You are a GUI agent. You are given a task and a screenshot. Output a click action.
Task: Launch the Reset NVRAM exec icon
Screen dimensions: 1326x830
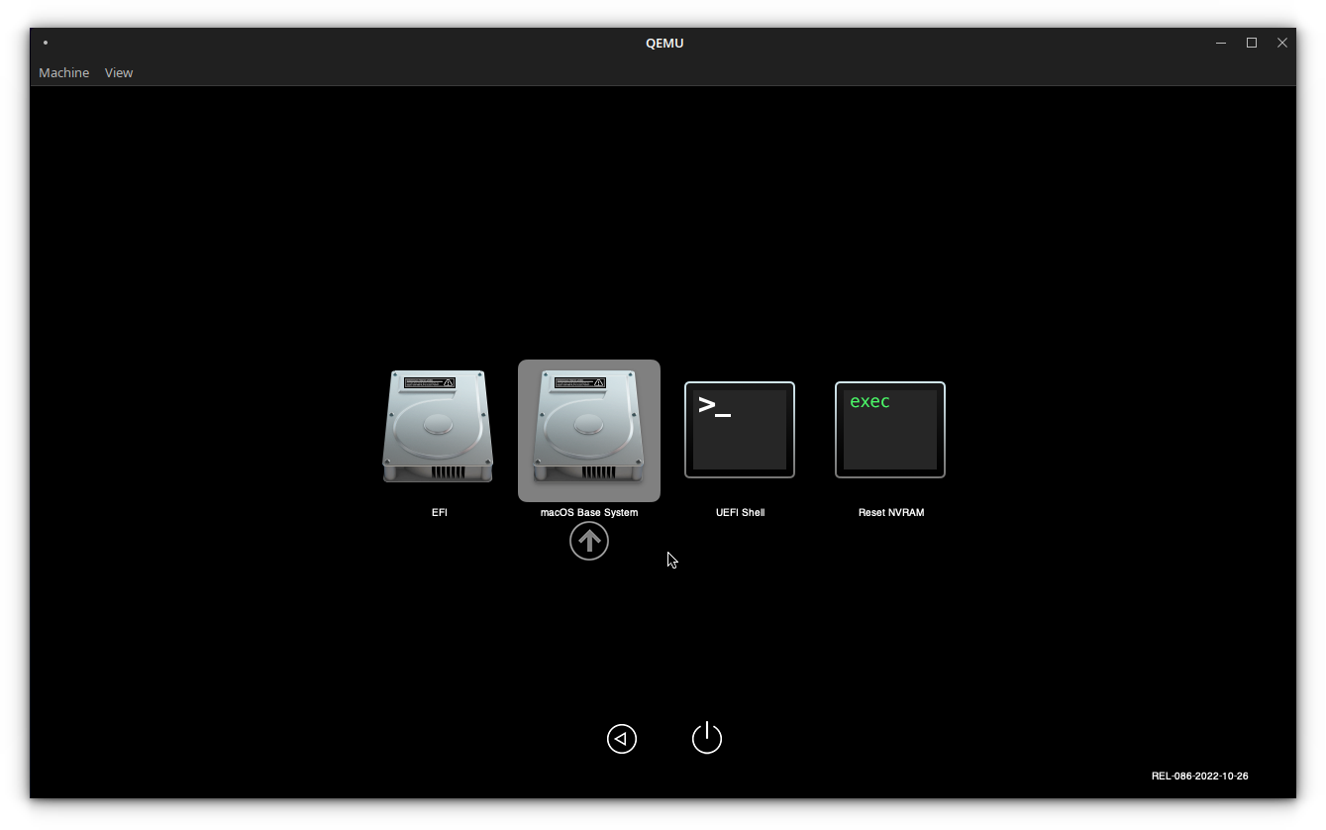coord(889,429)
